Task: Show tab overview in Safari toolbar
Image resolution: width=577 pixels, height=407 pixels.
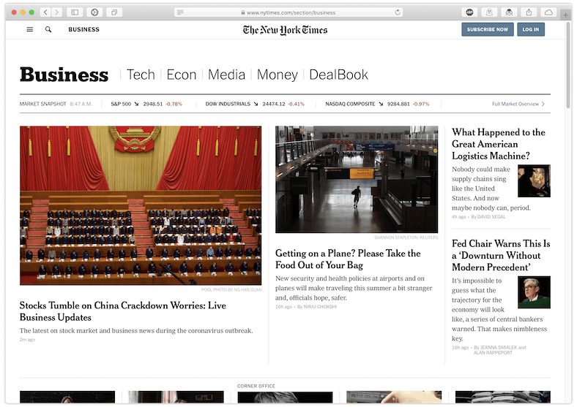Action: pyautogui.click(x=114, y=12)
